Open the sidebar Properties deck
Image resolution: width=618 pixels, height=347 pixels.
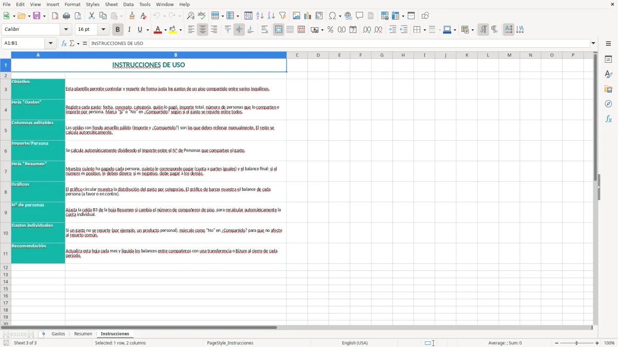(x=608, y=60)
